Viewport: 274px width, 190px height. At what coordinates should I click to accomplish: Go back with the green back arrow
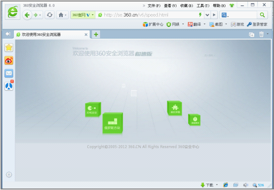(27, 15)
